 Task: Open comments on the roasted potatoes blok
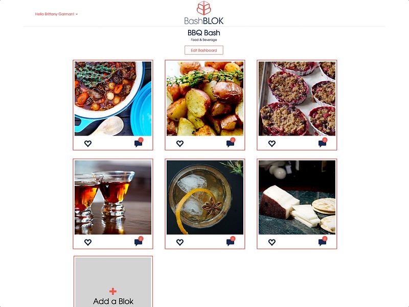(x=231, y=143)
